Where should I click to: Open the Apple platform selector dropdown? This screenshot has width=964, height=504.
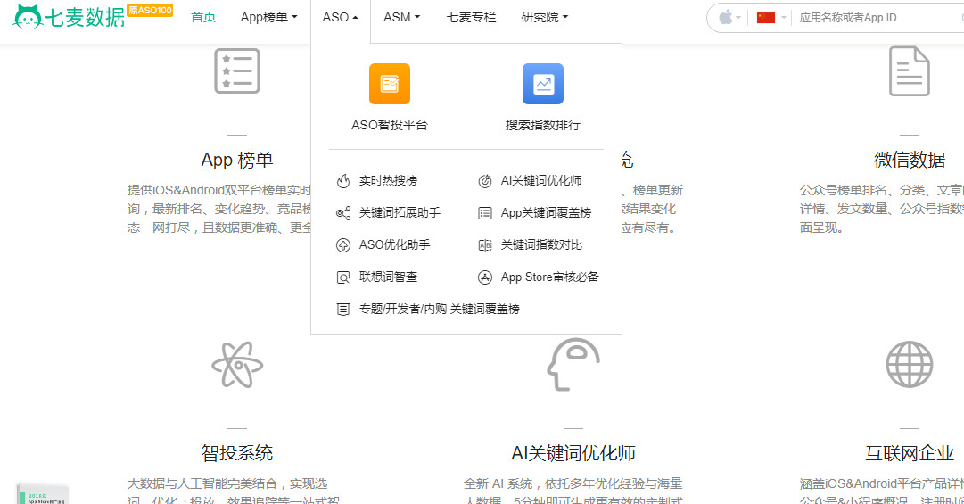coord(729,17)
